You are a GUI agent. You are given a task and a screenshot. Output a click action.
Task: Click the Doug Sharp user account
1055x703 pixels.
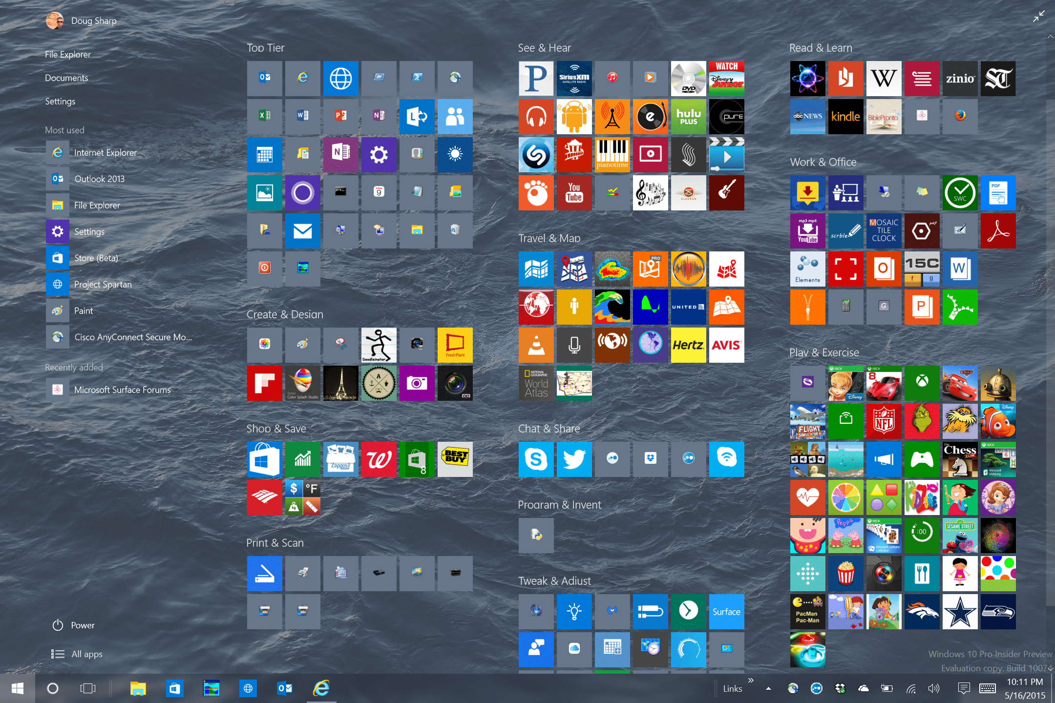[81, 21]
